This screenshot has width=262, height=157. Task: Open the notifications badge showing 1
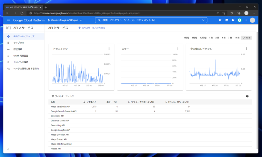pos(240,20)
